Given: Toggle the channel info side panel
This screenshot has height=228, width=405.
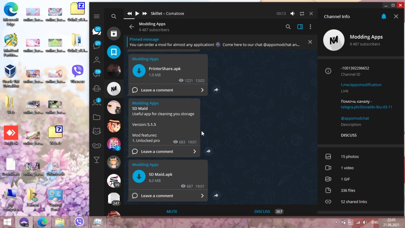Looking at the screenshot, I should pos(300,27).
